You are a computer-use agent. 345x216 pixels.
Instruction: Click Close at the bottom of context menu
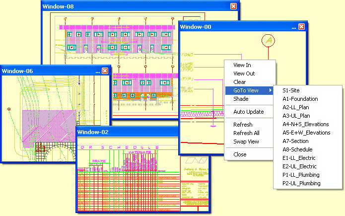tap(240, 154)
